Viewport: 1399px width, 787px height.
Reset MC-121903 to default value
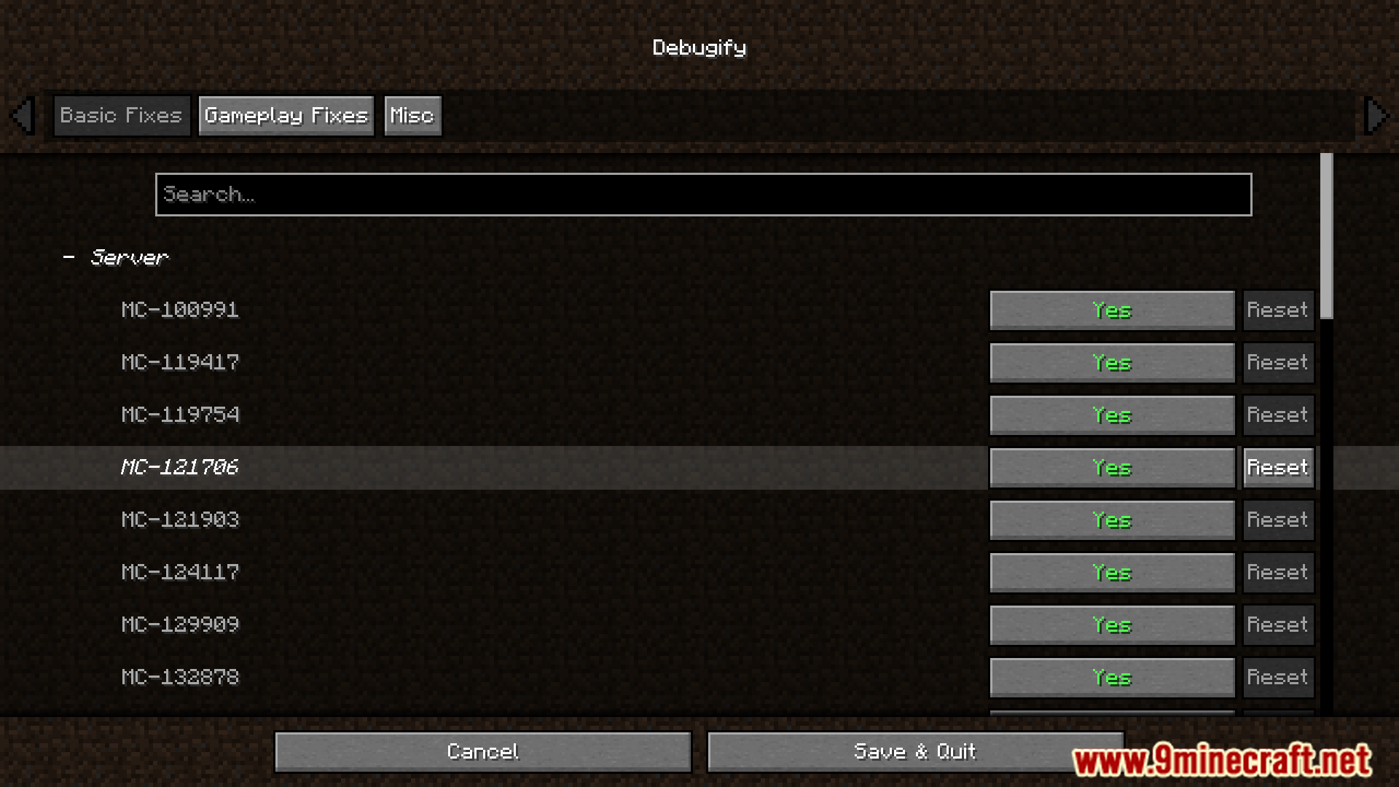(x=1278, y=520)
